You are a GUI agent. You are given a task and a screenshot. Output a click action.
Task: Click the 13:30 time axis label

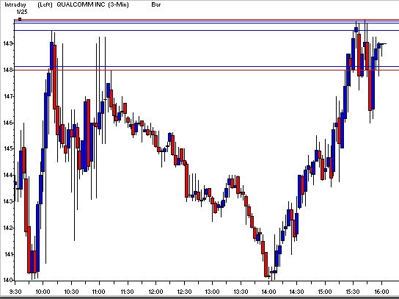tap(241, 292)
